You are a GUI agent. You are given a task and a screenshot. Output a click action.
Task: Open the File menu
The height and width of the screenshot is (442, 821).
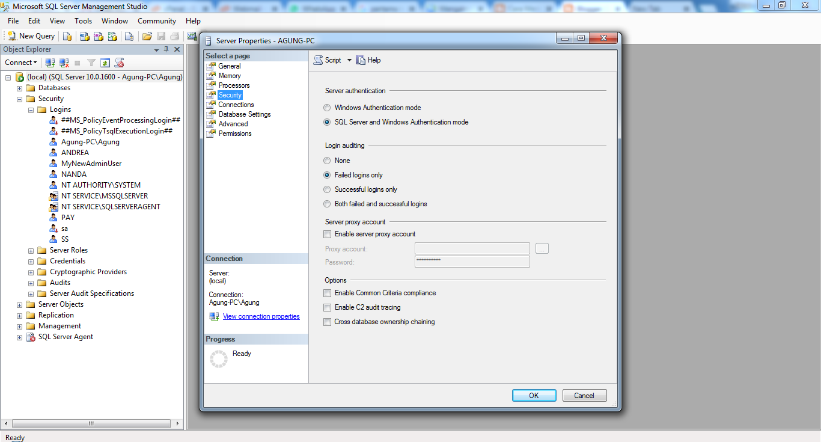pos(13,21)
